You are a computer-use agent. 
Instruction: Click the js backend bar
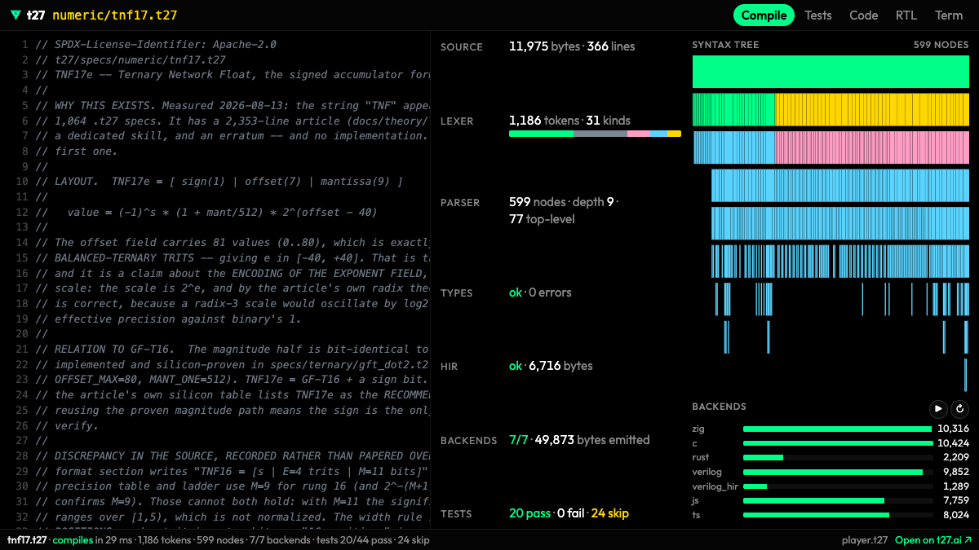837,501
